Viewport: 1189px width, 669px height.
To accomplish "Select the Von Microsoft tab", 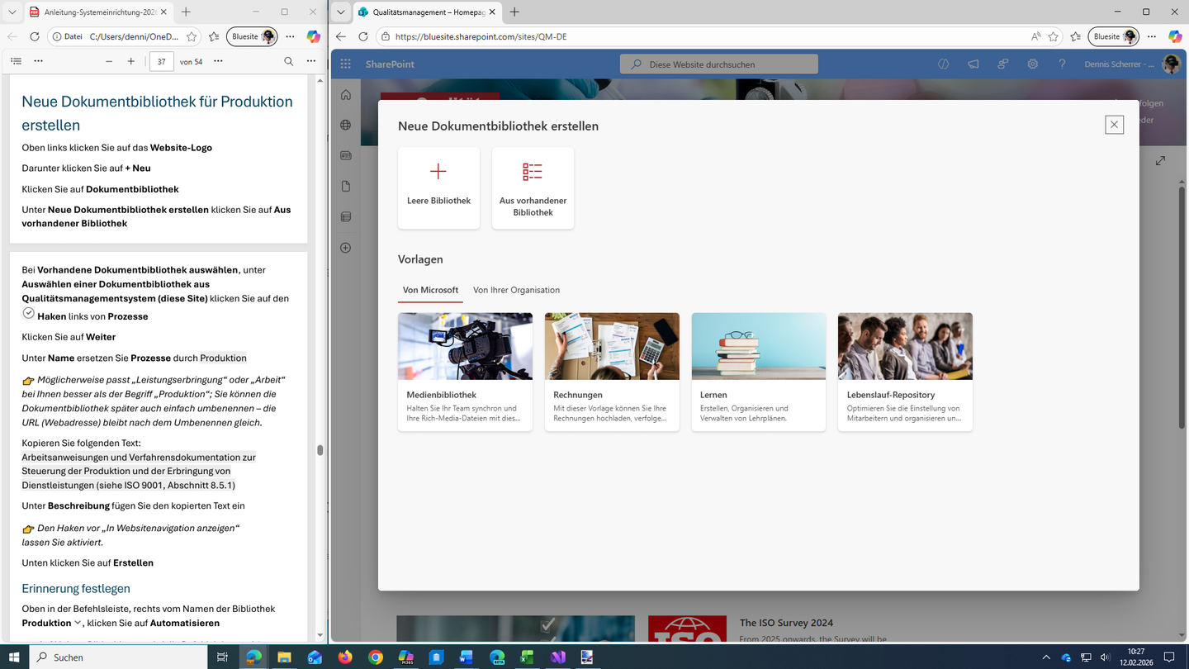I will pyautogui.click(x=430, y=290).
